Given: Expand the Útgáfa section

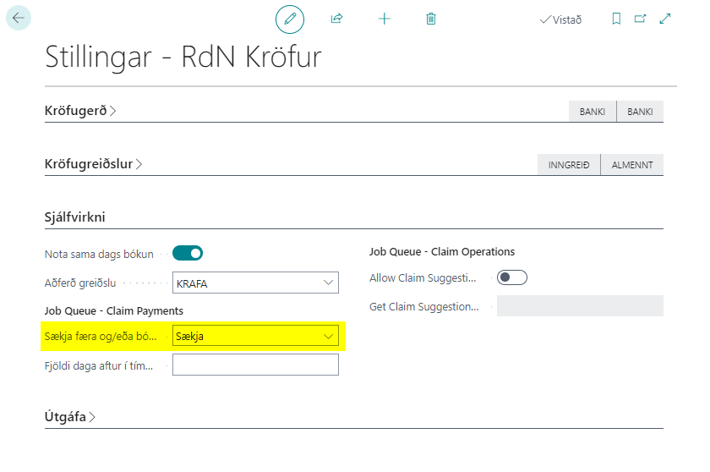Looking at the screenshot, I should coord(70,416).
